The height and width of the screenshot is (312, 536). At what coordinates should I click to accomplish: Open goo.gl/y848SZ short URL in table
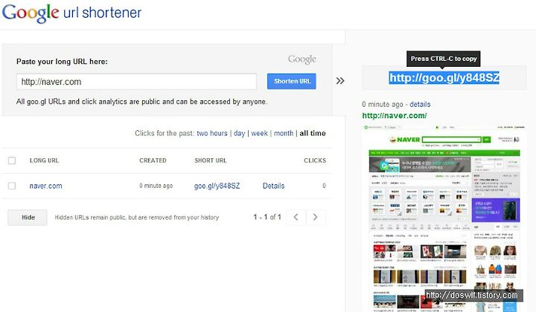(217, 186)
